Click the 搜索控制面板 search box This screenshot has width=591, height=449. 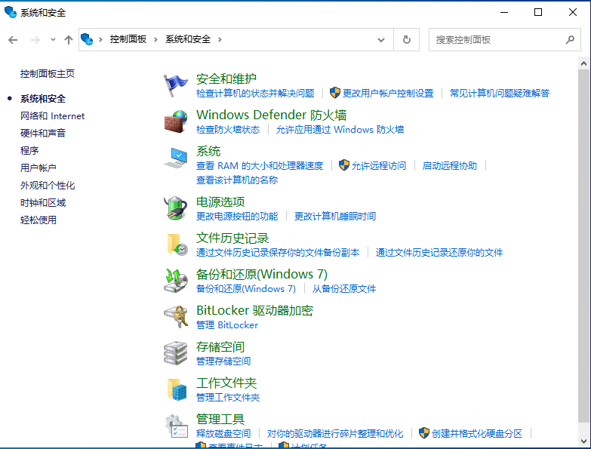(498, 39)
